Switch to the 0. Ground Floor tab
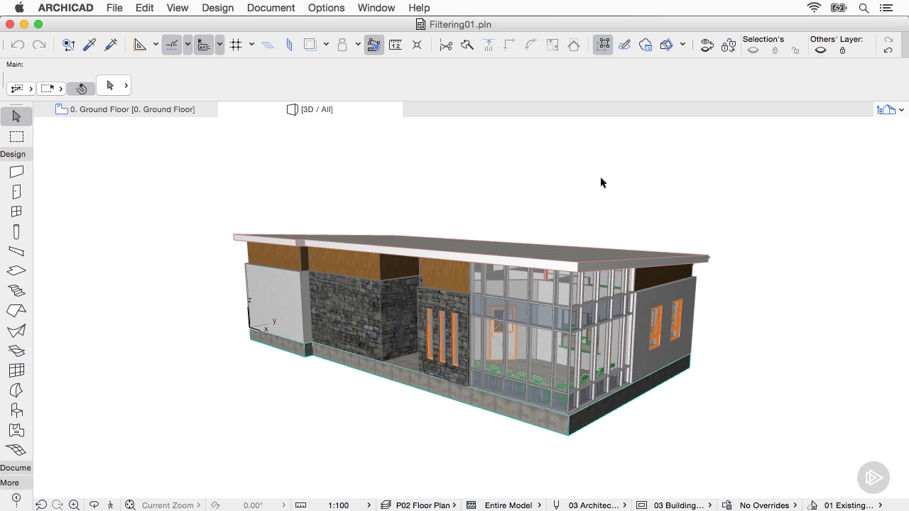This screenshot has height=511, width=909. point(132,109)
